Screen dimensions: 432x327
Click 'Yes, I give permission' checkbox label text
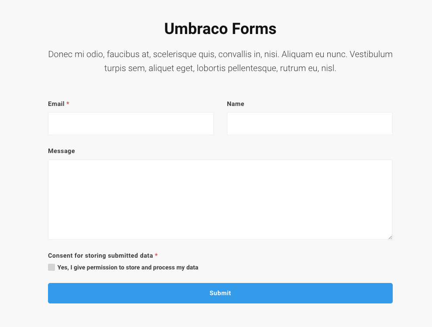128,267
